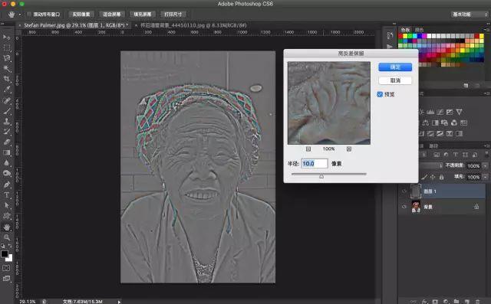Select the Move tool
491x304 pixels.
point(7,38)
